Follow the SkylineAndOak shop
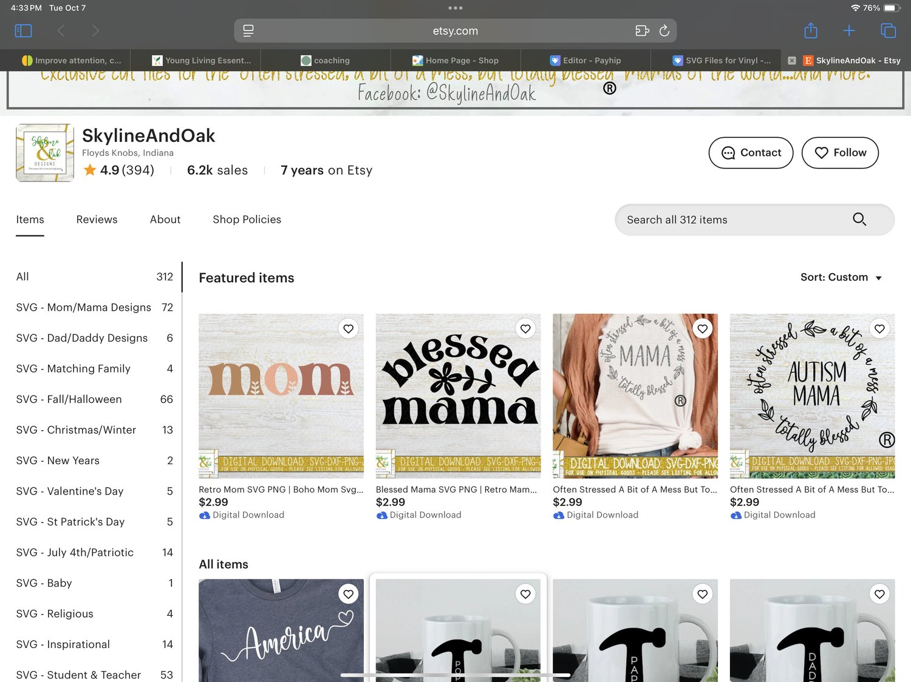The image size is (911, 682). (x=840, y=153)
